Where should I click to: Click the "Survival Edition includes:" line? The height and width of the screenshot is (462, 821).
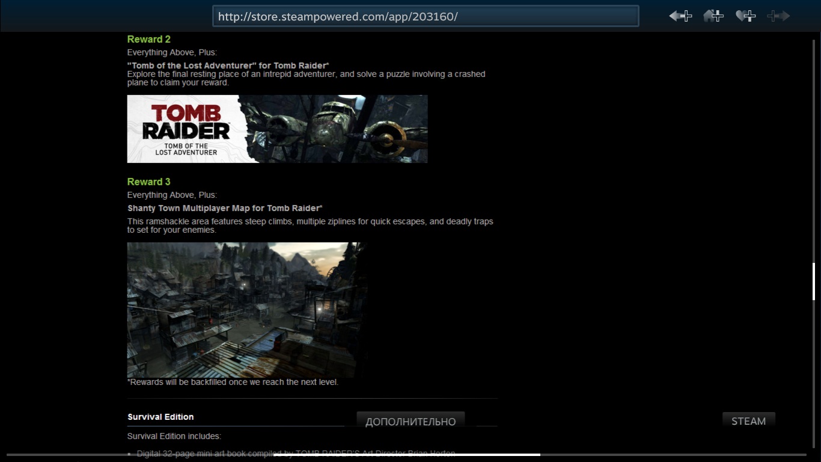pos(174,436)
